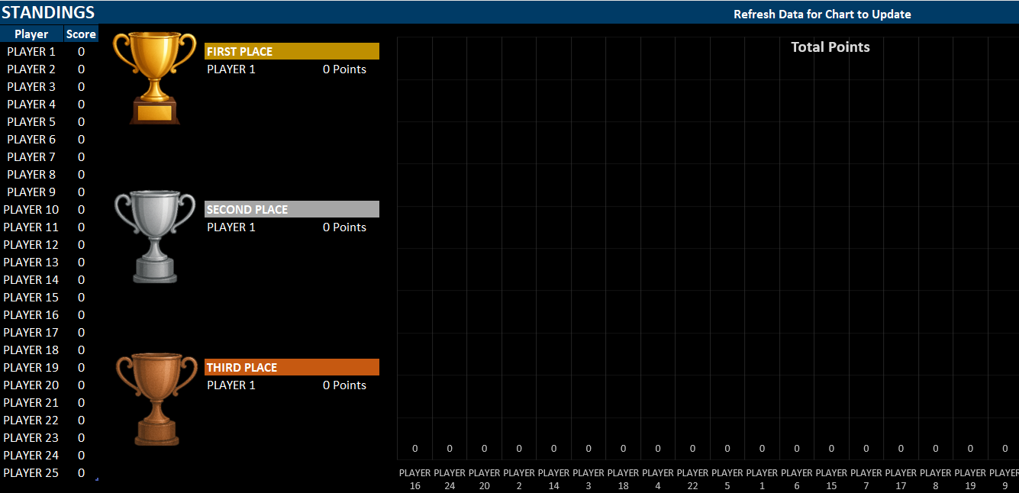Select PLAYER 11 in standings table

coord(31,227)
